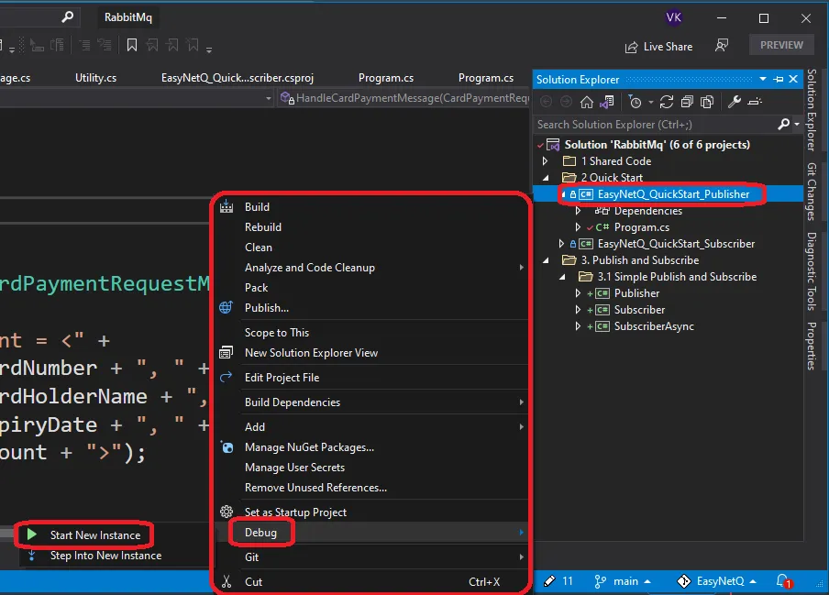Click the Home icon in Solution Explorer

587,102
